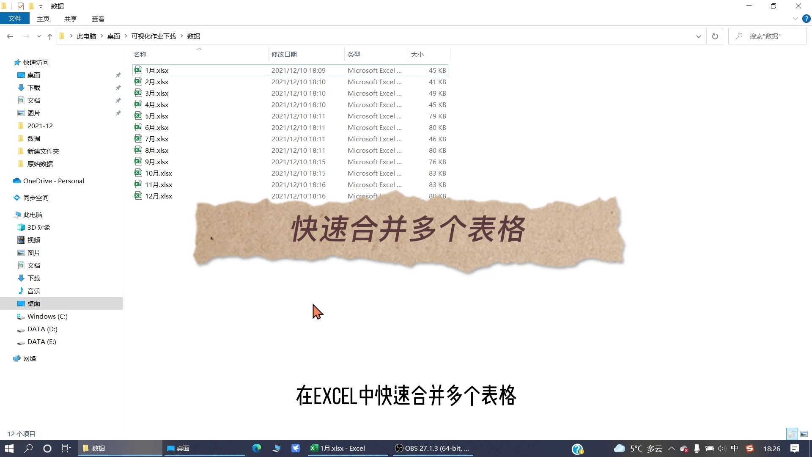The width and height of the screenshot is (812, 457).
Task: Open OBS window from taskbar
Action: [432, 448]
